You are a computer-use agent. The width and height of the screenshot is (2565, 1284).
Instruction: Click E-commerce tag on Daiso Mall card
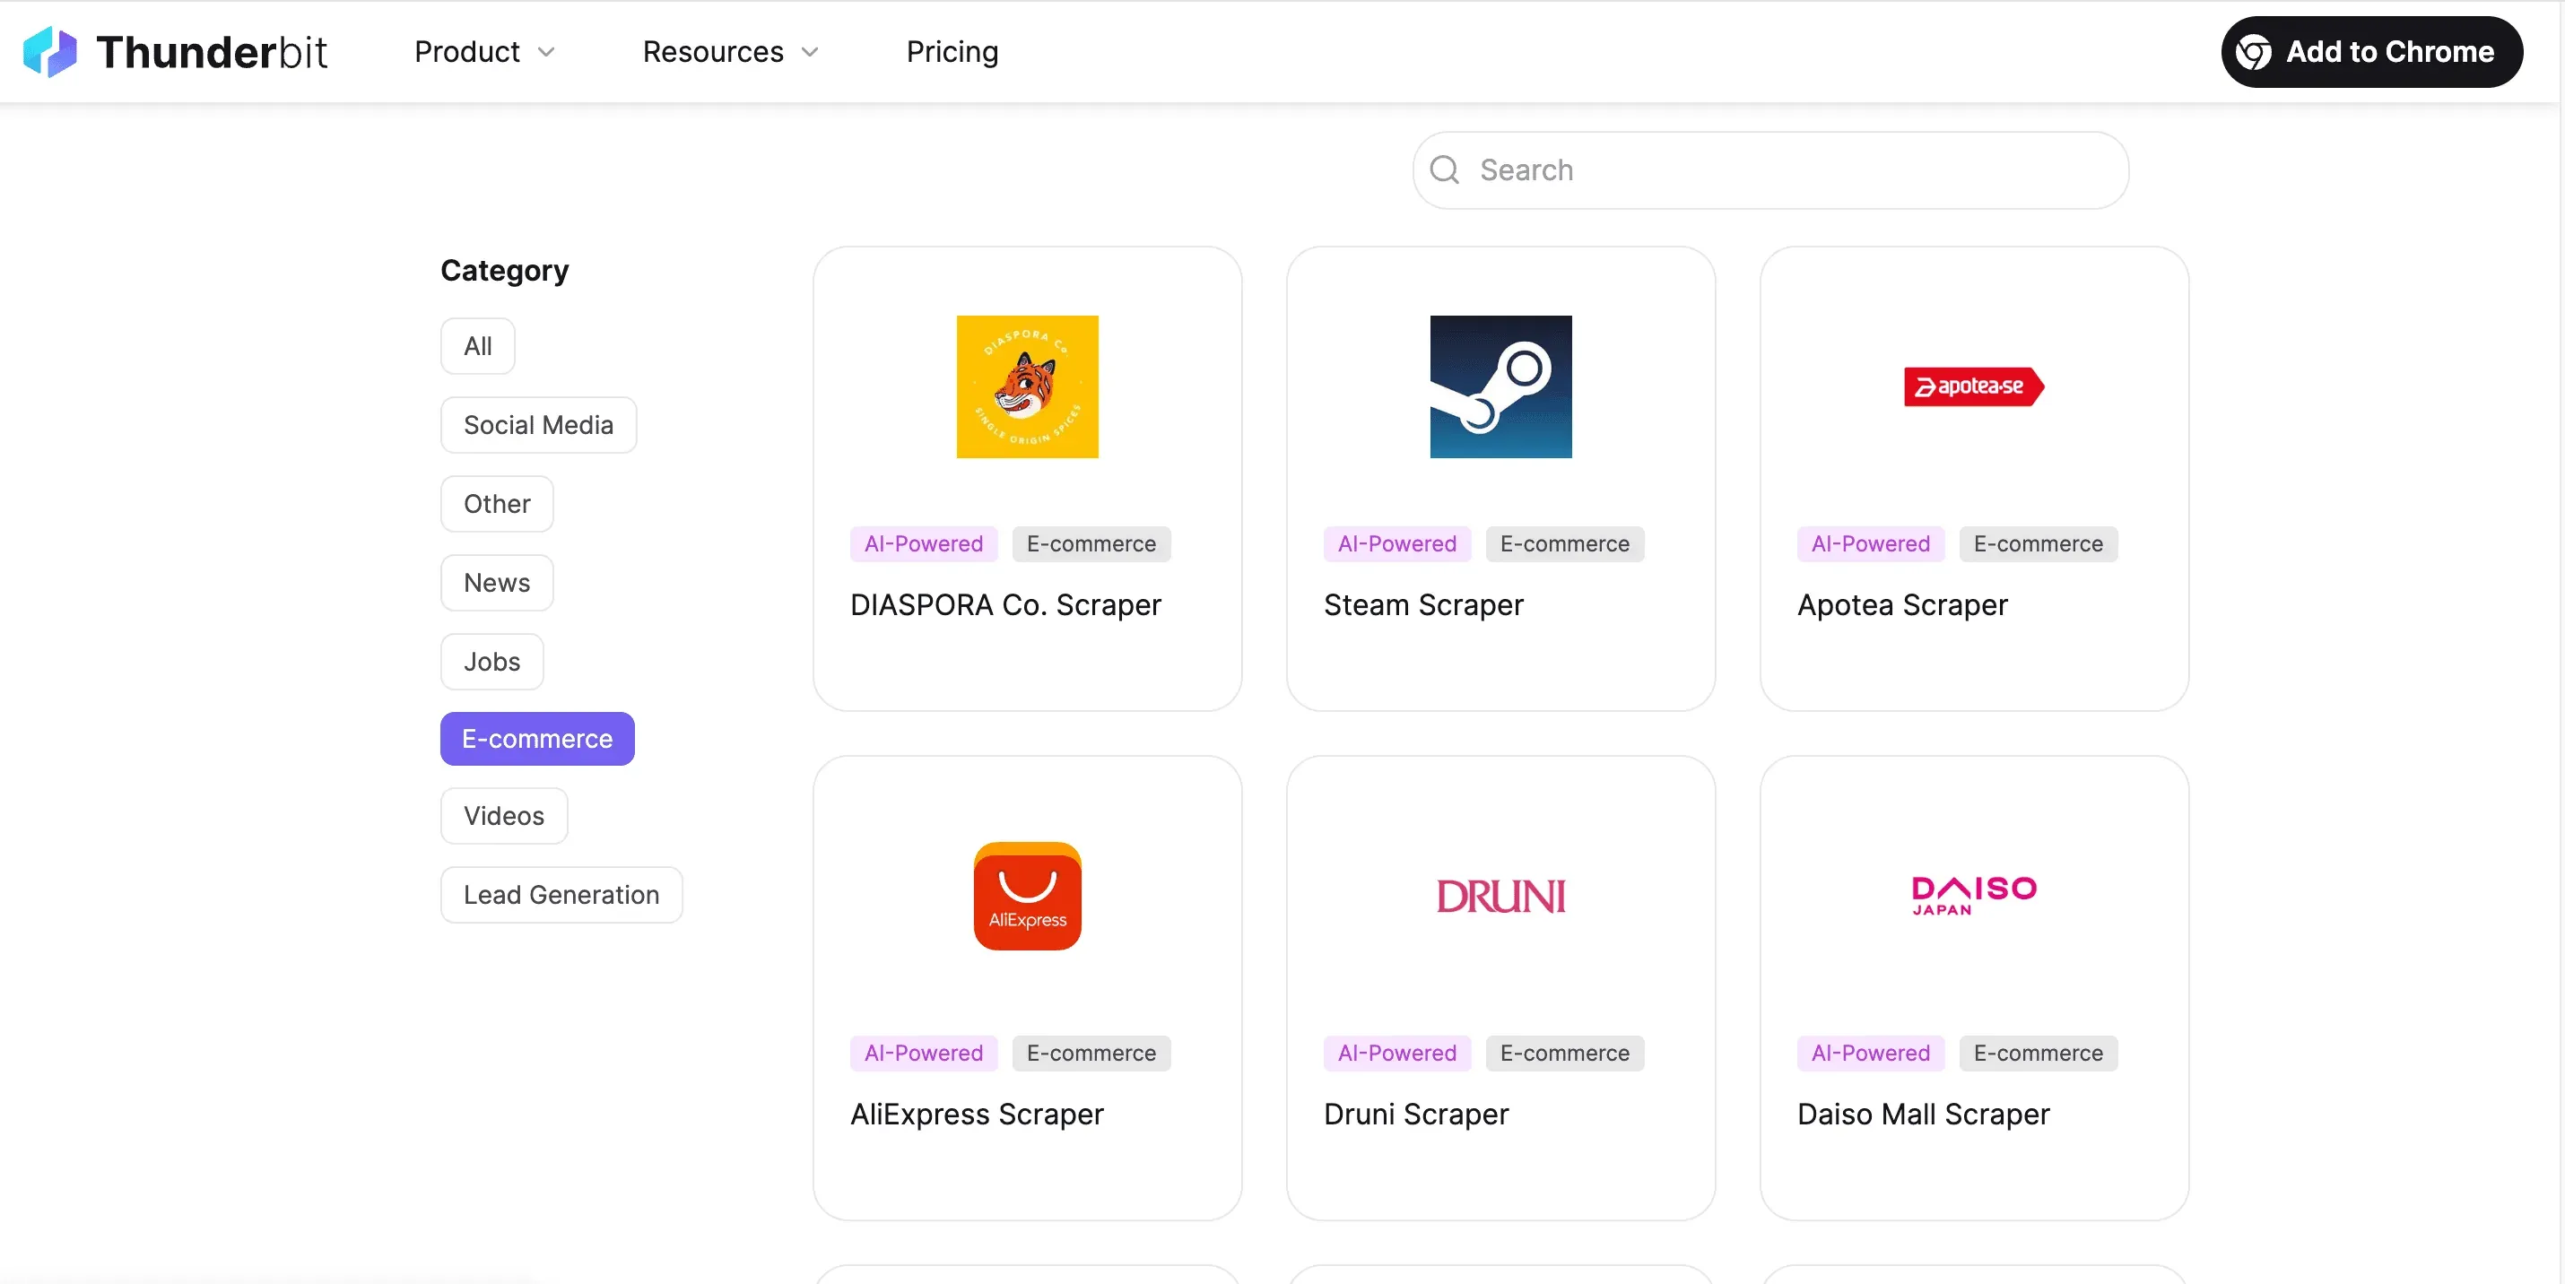(2039, 1053)
